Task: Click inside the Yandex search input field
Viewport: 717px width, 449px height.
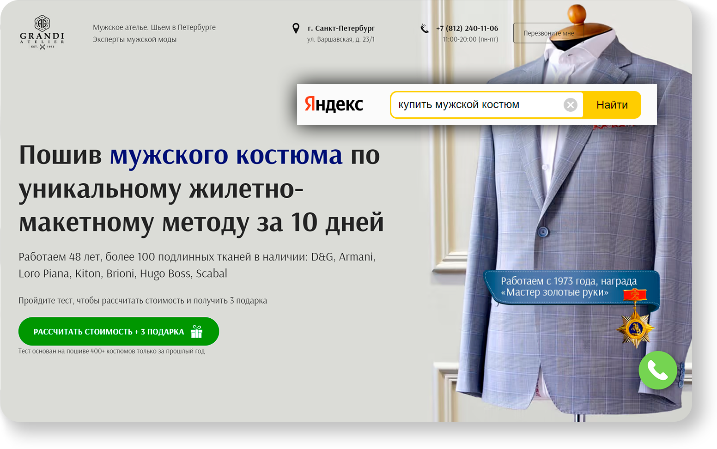Action: (485, 104)
